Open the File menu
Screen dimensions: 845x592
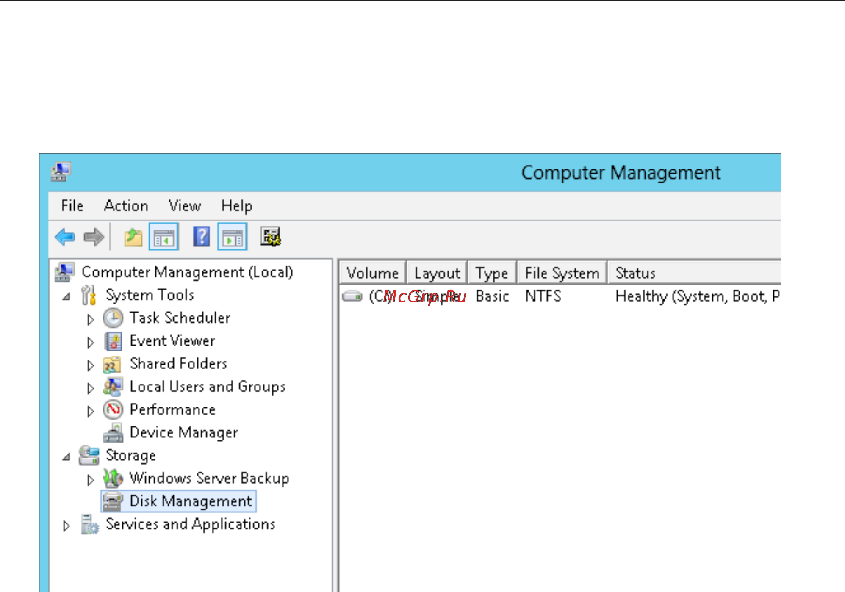72,206
